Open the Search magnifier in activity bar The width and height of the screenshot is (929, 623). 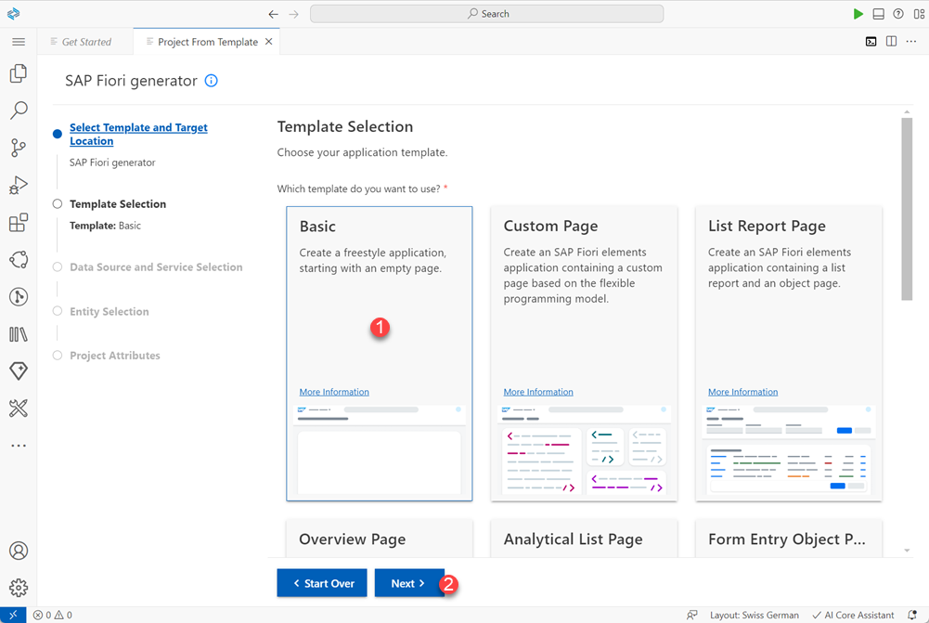point(19,110)
